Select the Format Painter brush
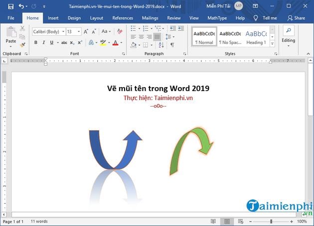 click(x=22, y=45)
